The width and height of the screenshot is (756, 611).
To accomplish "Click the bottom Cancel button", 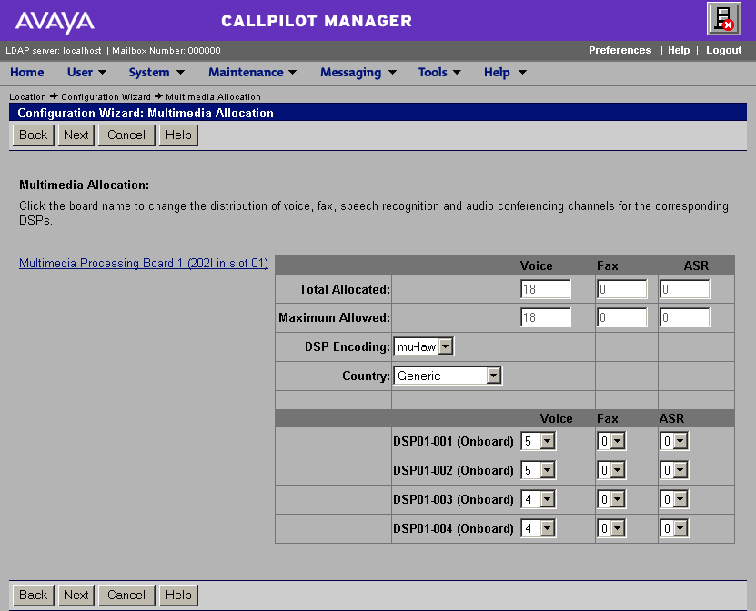I will tap(126, 596).
